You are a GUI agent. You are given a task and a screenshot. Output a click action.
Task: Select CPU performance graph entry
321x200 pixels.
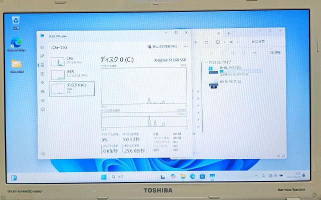pos(72,61)
